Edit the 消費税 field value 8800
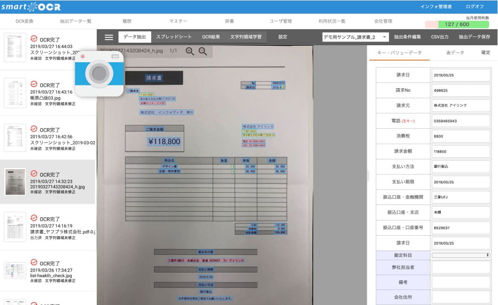This screenshot has width=498, height=305. tap(461, 136)
